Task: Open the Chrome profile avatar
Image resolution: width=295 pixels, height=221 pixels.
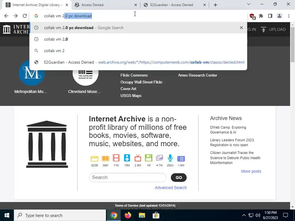Action: 279,16
